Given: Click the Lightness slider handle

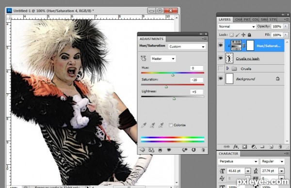Looking at the screenshot, I should click(x=174, y=99).
